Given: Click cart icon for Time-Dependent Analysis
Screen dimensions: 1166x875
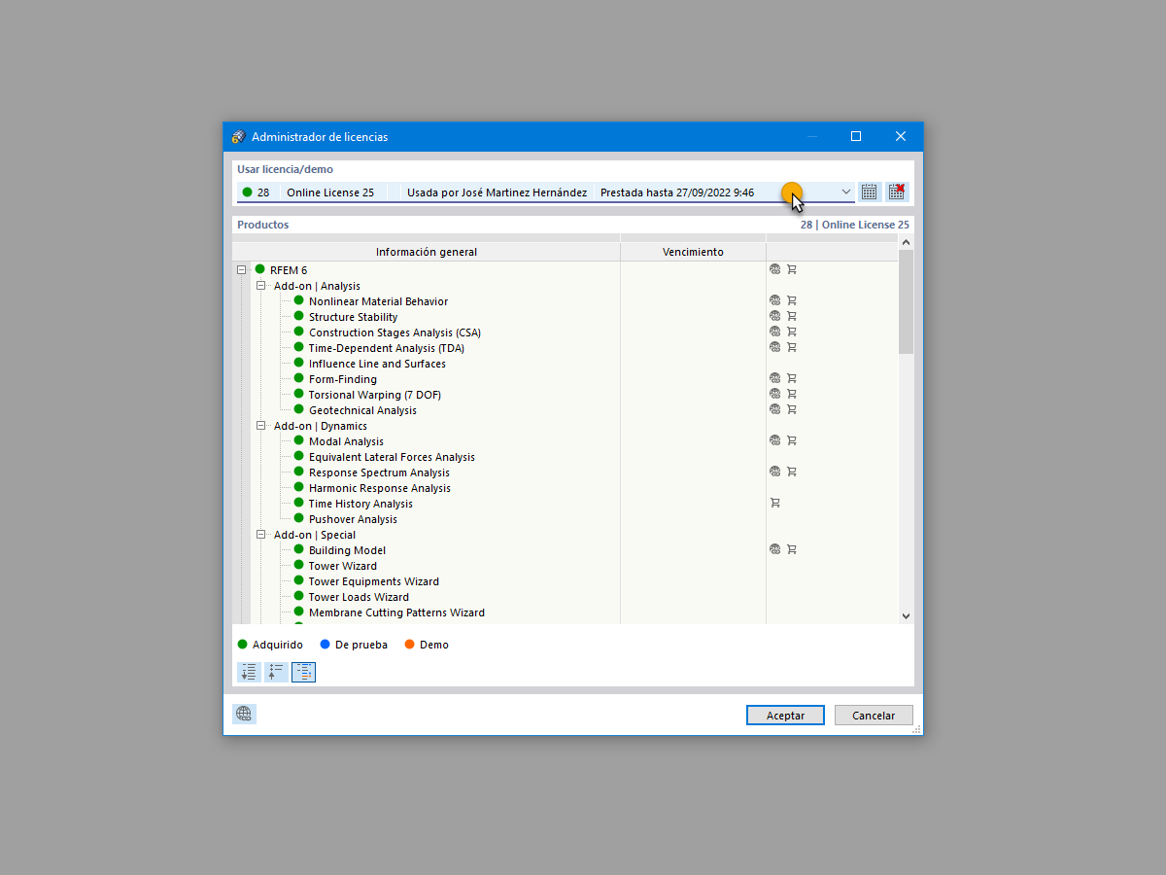Looking at the screenshot, I should click(x=791, y=347).
